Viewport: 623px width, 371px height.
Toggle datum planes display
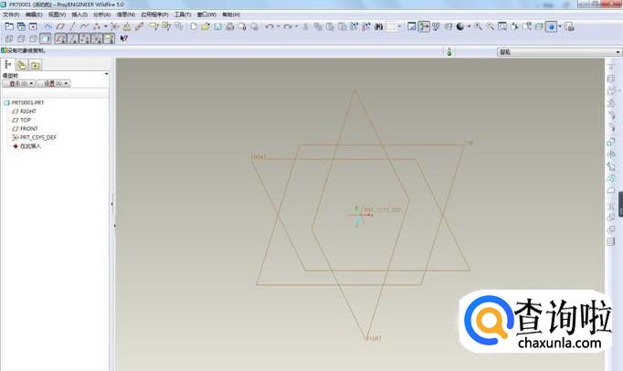click(x=60, y=38)
